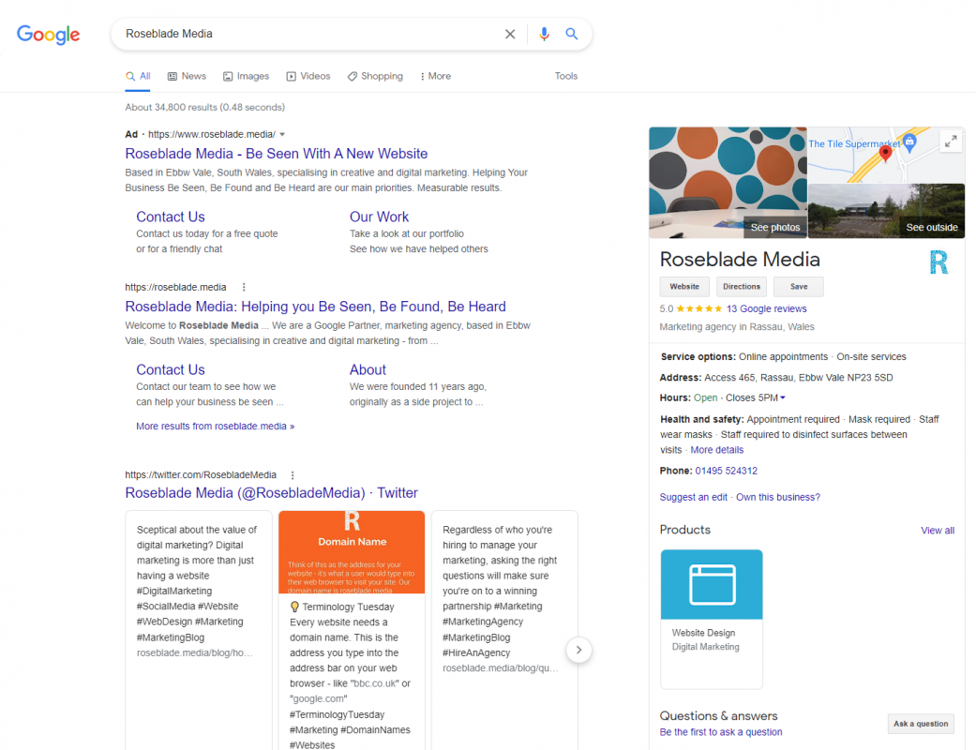
Task: Select the All results tab
Action: 138,76
